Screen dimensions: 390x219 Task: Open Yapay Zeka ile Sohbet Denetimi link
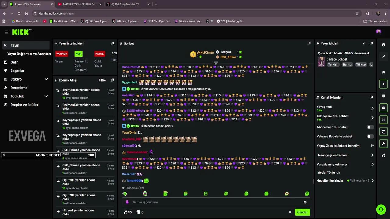click(345, 146)
